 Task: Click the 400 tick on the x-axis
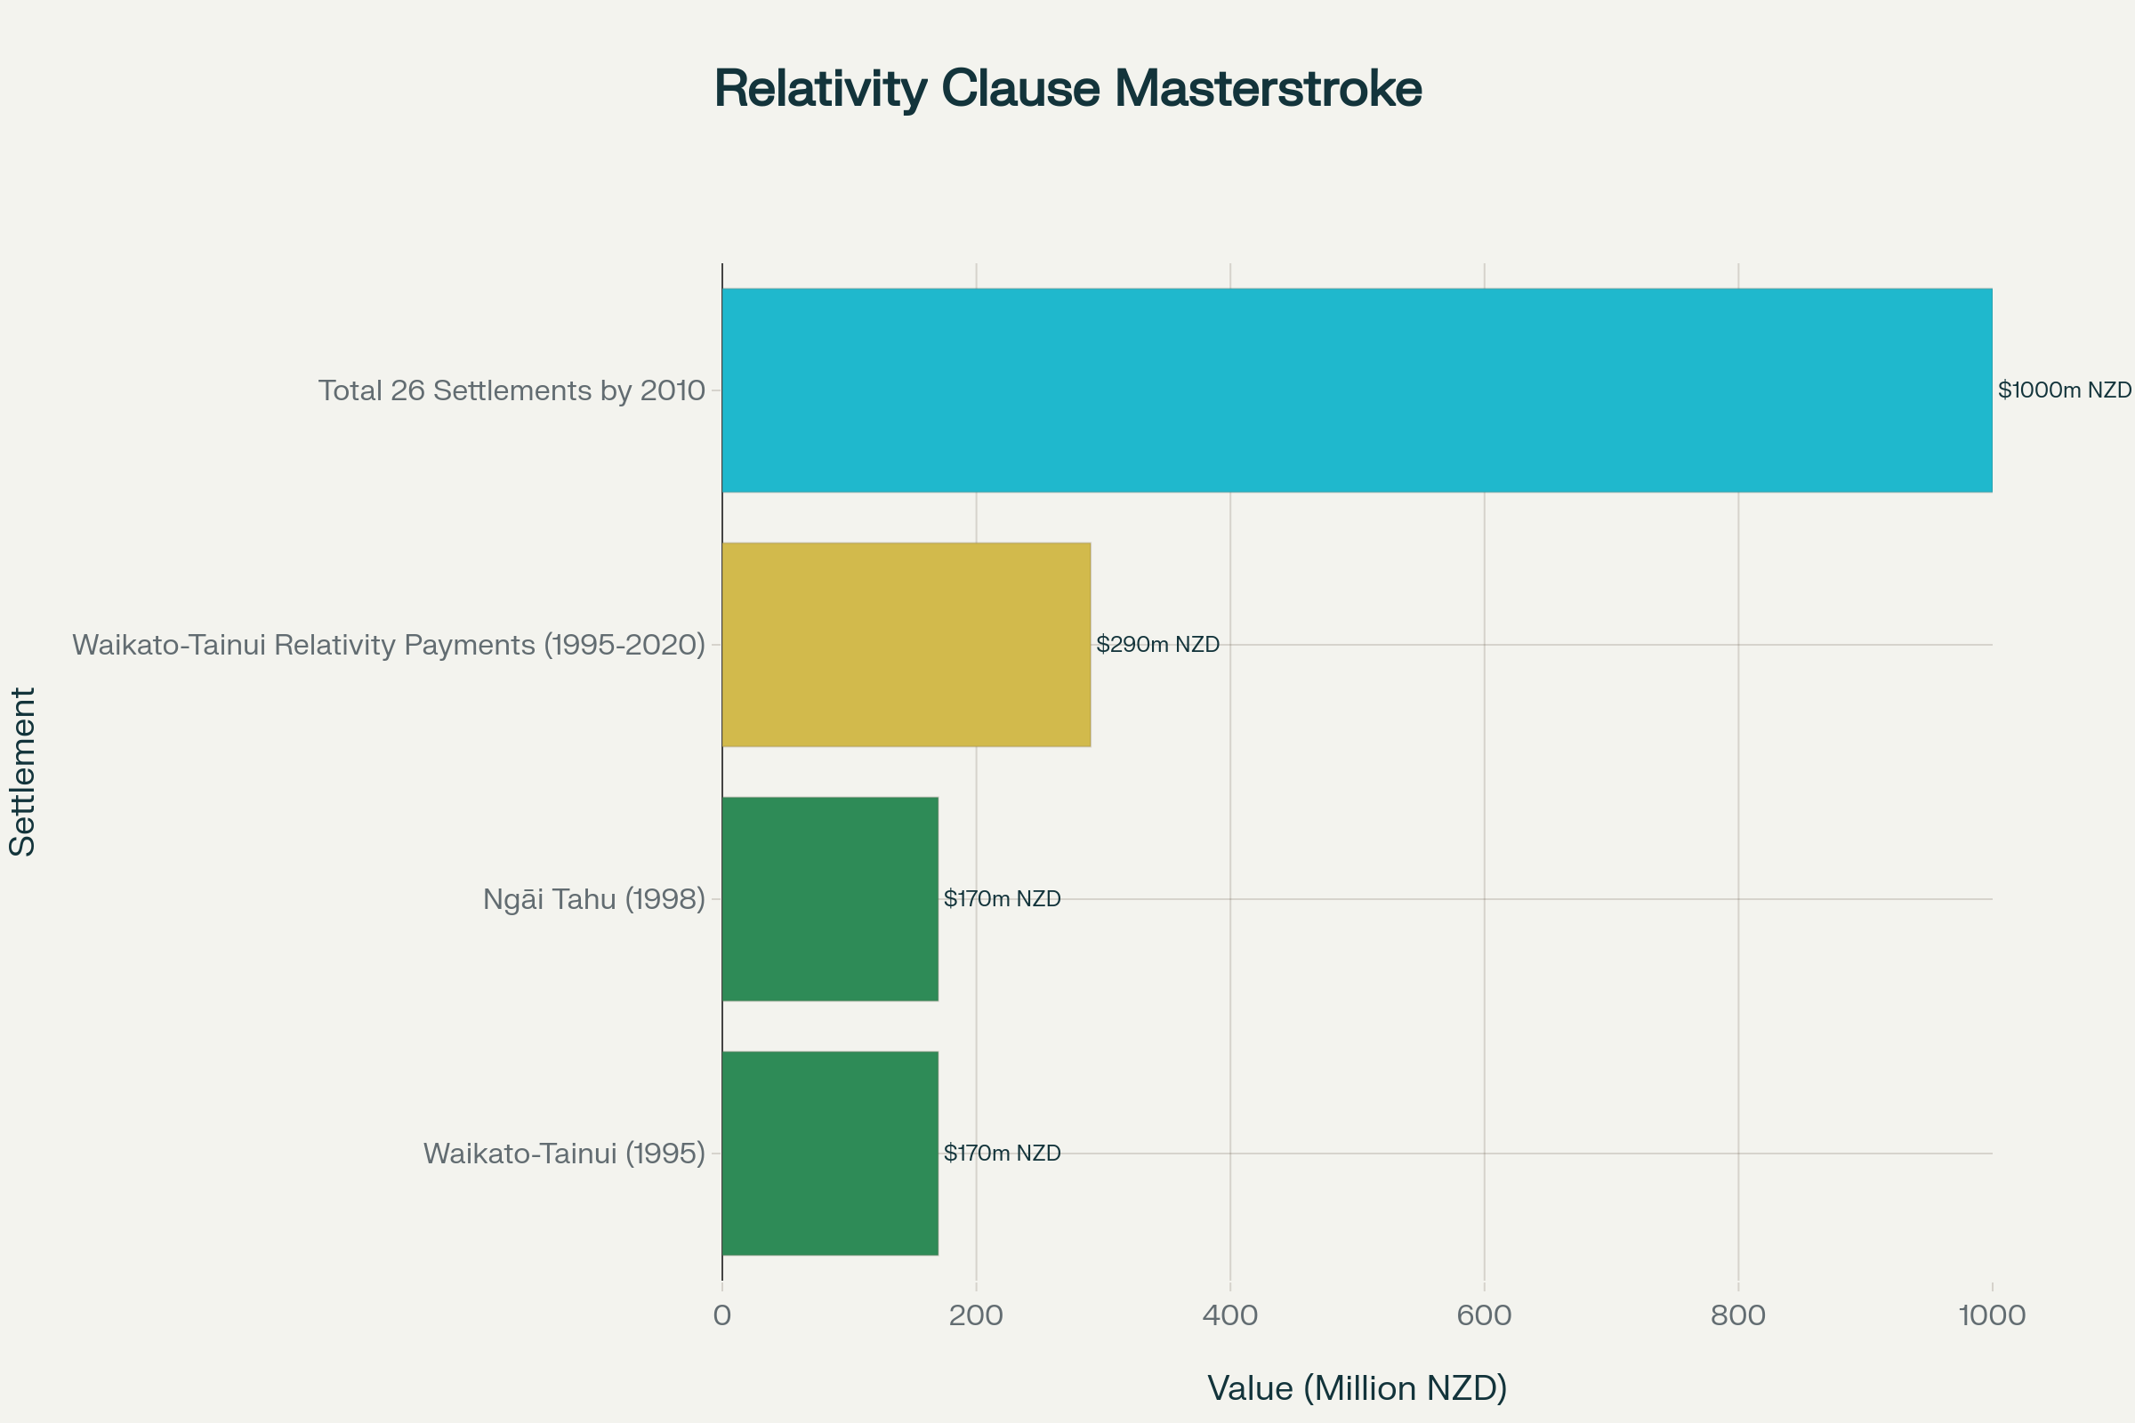click(x=1230, y=1315)
